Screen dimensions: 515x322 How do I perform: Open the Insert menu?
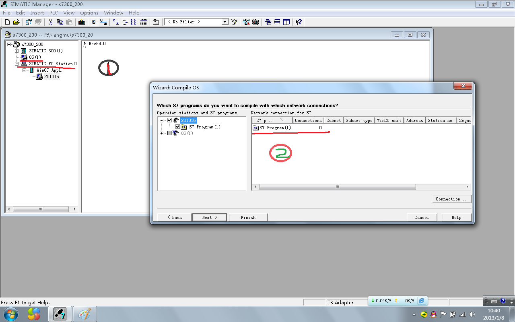click(37, 13)
